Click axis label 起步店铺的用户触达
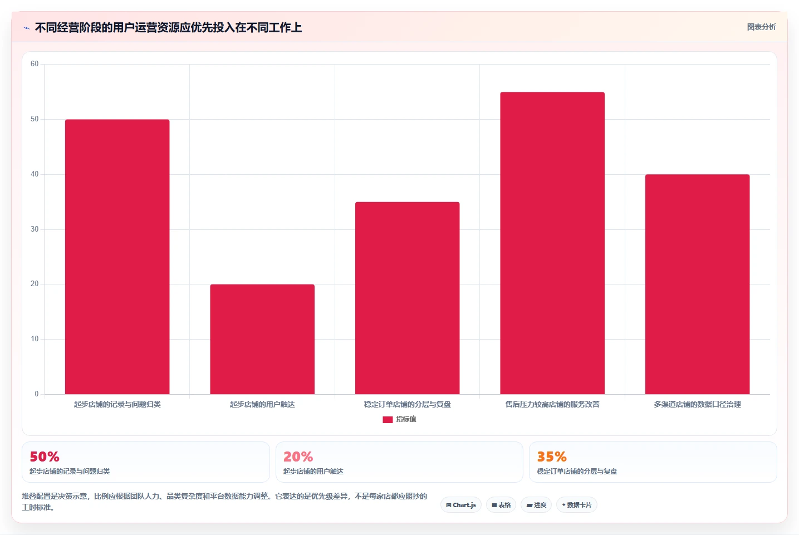Viewport: 799px width, 535px height. pyautogui.click(x=262, y=404)
